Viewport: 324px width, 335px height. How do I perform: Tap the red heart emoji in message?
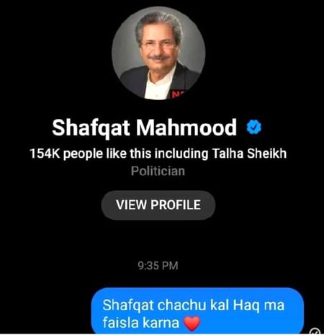click(192, 323)
